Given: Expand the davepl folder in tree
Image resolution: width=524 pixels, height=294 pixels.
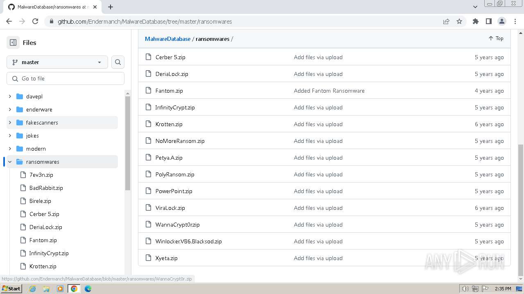Looking at the screenshot, I should point(10,96).
